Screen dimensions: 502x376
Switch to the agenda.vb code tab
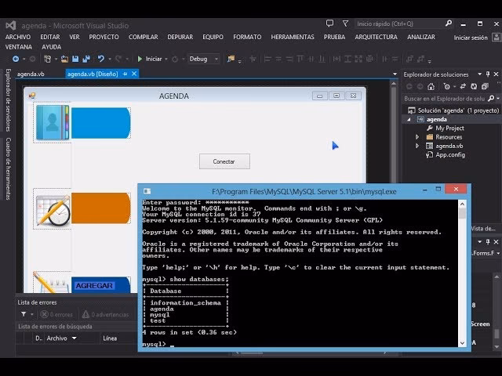click(x=31, y=74)
